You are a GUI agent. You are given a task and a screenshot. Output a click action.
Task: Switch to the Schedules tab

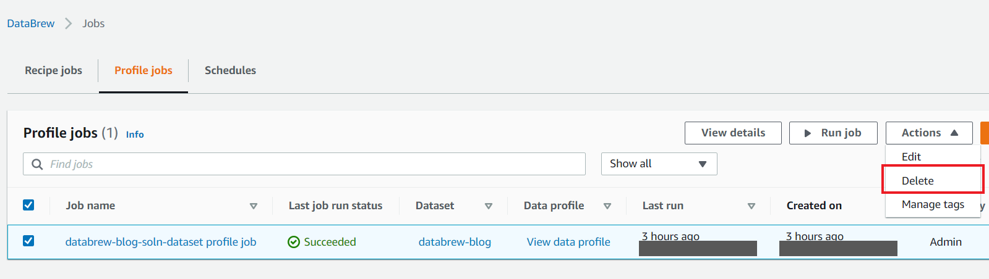[x=230, y=70]
